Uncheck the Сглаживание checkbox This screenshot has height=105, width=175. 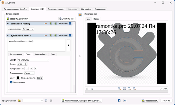11,82
